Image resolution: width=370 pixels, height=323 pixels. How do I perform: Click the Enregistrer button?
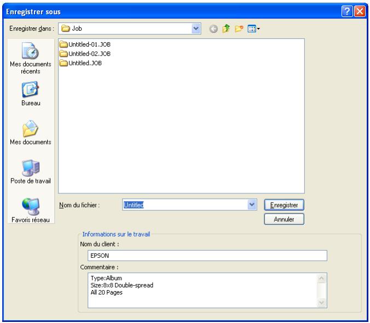click(x=284, y=205)
